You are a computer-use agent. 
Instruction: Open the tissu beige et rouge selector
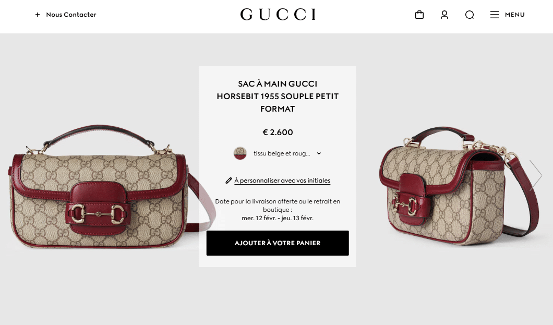click(x=278, y=153)
